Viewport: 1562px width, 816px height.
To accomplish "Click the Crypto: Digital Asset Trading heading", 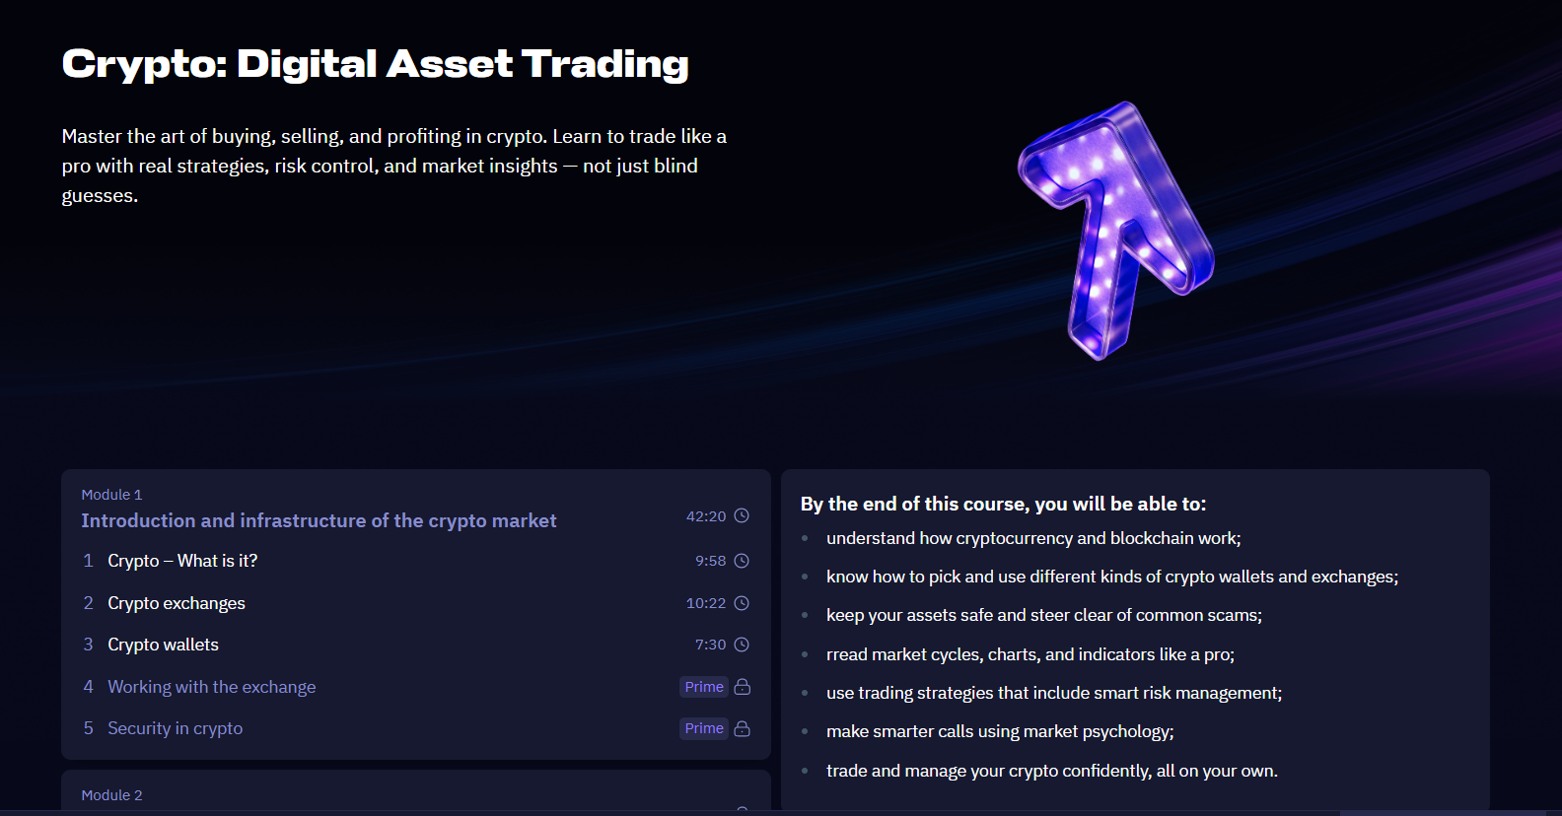I will pyautogui.click(x=376, y=64).
